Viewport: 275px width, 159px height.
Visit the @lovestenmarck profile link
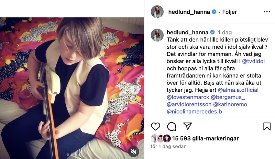click(188, 97)
